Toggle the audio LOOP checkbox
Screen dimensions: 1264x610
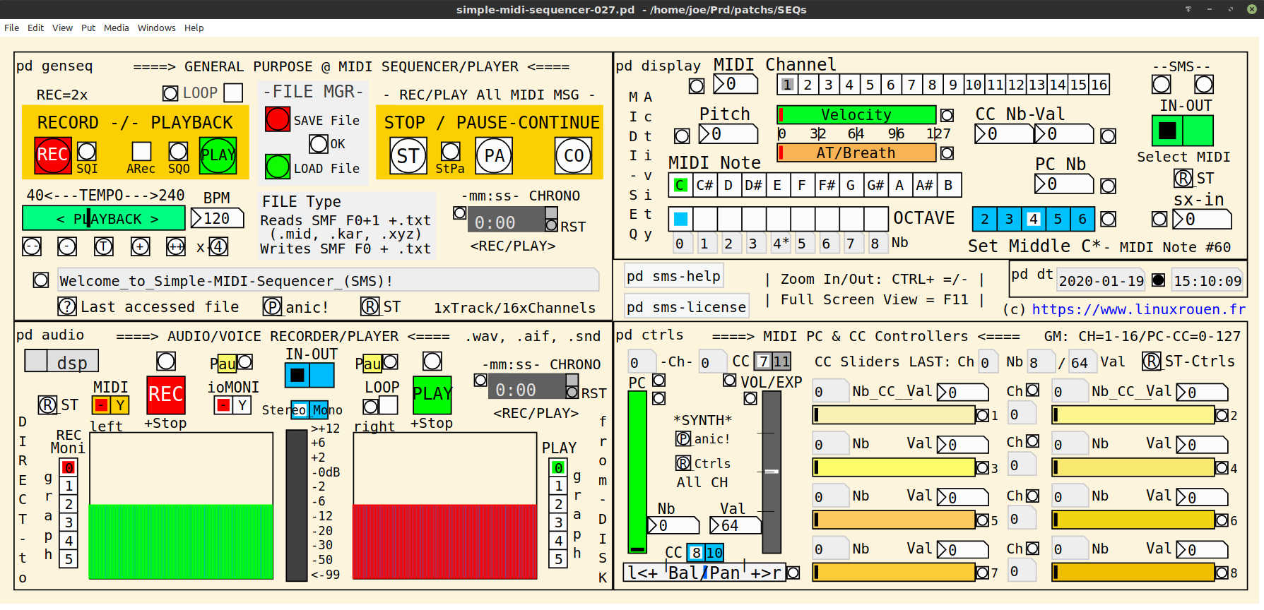click(x=388, y=406)
